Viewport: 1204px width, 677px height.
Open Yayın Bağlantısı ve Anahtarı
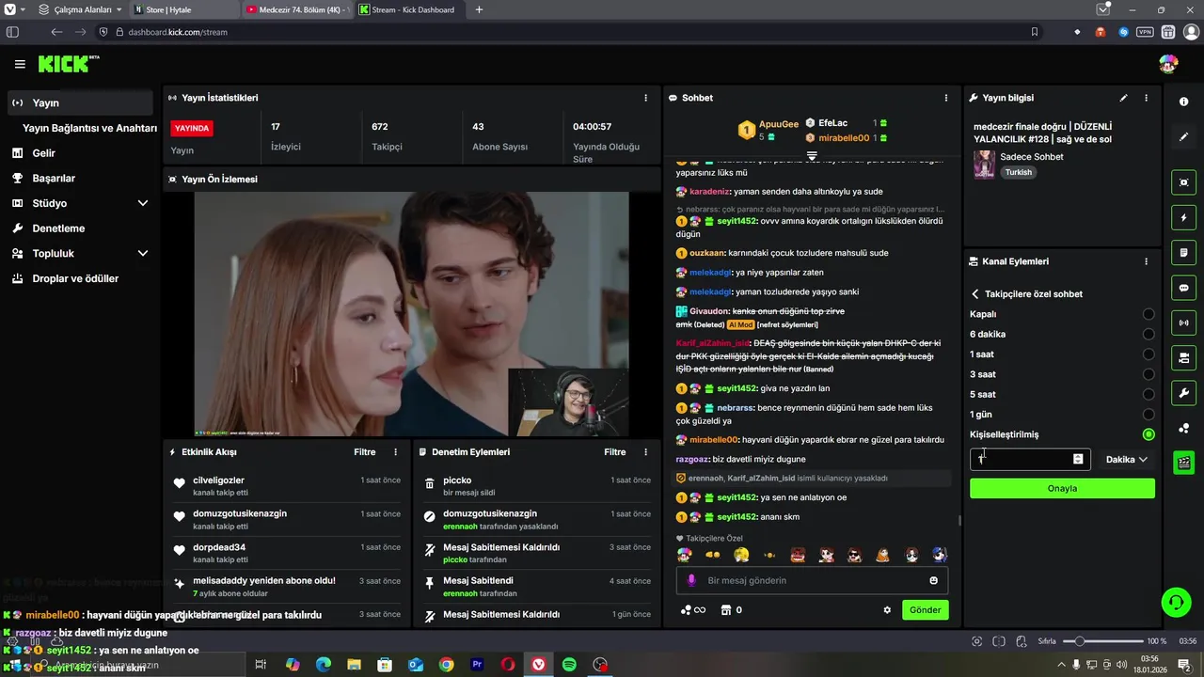89,128
